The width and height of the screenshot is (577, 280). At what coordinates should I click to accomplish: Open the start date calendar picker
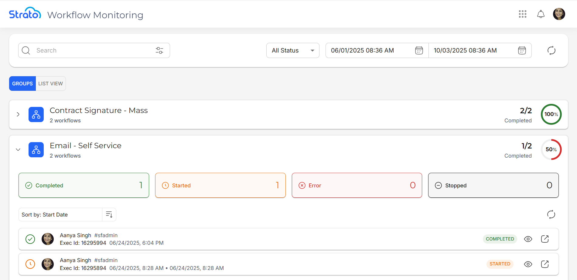click(x=419, y=50)
